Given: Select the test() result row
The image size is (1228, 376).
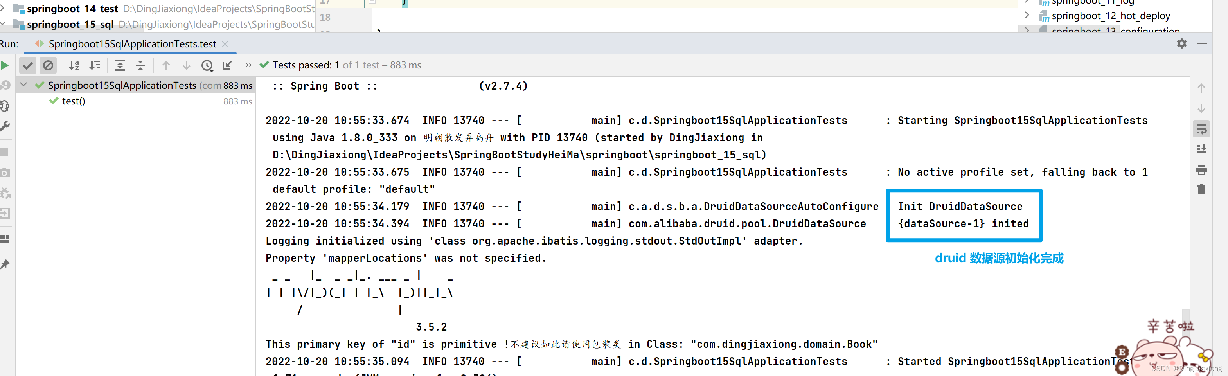Looking at the screenshot, I should (x=135, y=101).
